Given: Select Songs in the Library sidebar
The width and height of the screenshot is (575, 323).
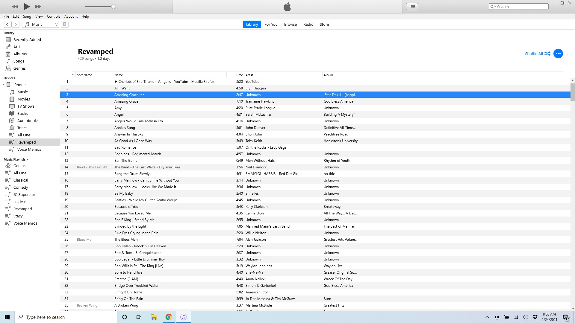Looking at the screenshot, I should [x=19, y=61].
